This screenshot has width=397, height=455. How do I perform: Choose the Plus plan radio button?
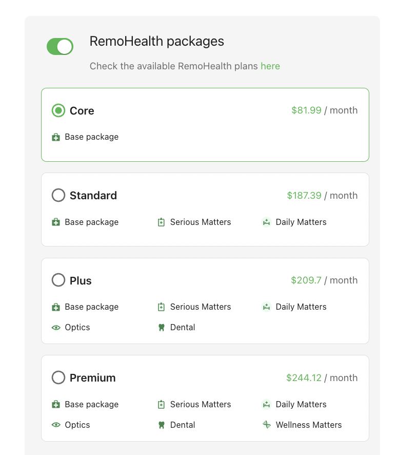coord(58,280)
